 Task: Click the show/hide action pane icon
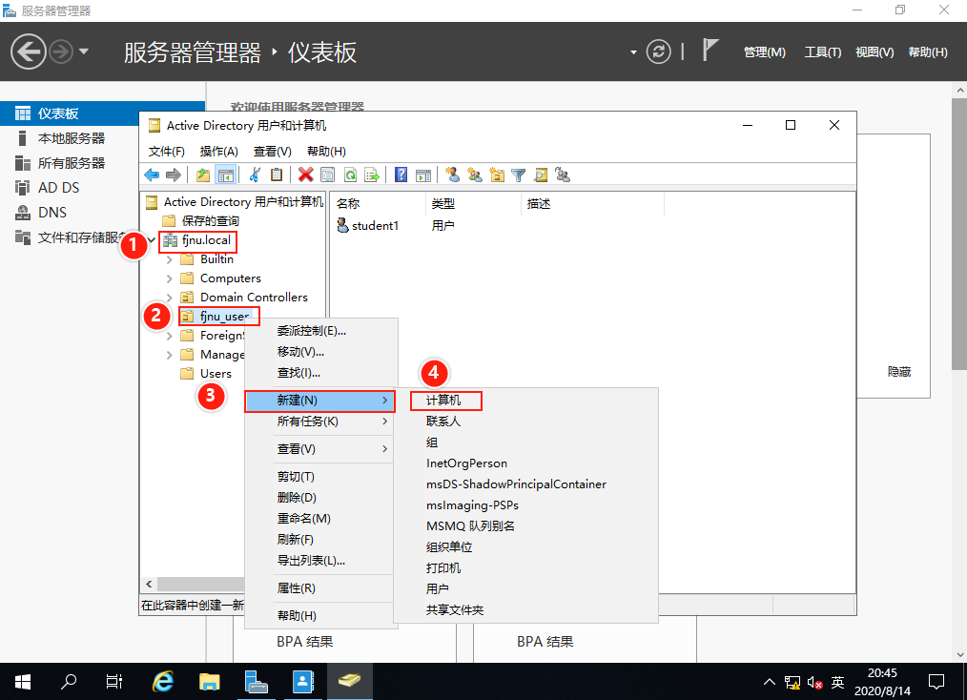[x=423, y=175]
